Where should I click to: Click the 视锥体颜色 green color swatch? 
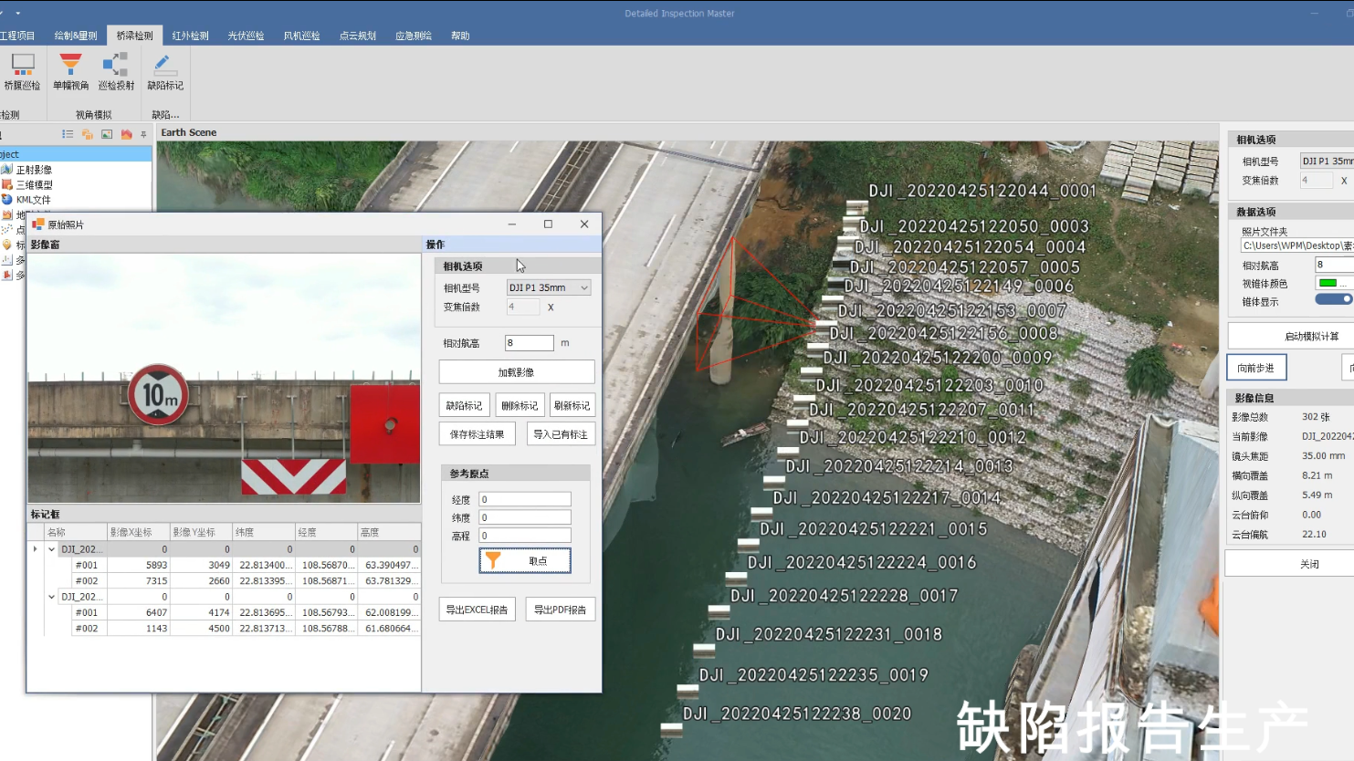click(x=1329, y=283)
